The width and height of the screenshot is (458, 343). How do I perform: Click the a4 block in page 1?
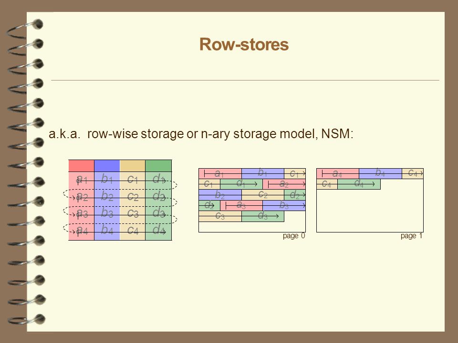pos(338,173)
